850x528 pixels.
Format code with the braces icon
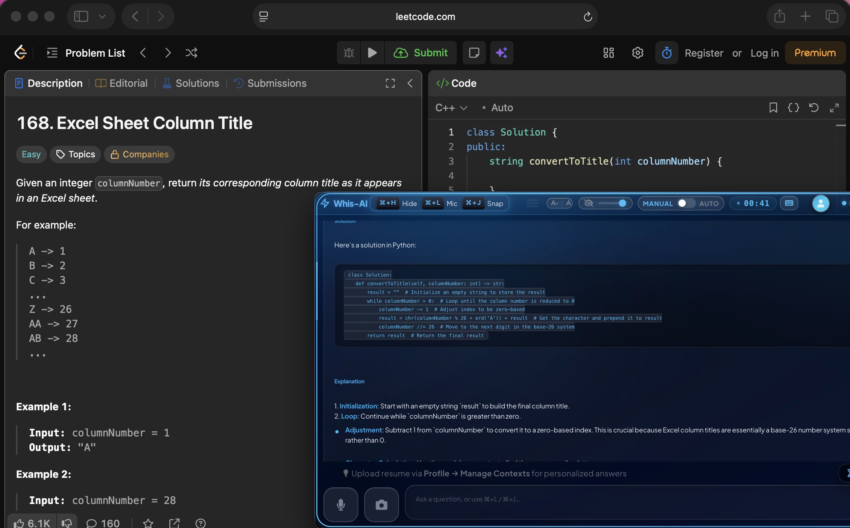tap(793, 108)
